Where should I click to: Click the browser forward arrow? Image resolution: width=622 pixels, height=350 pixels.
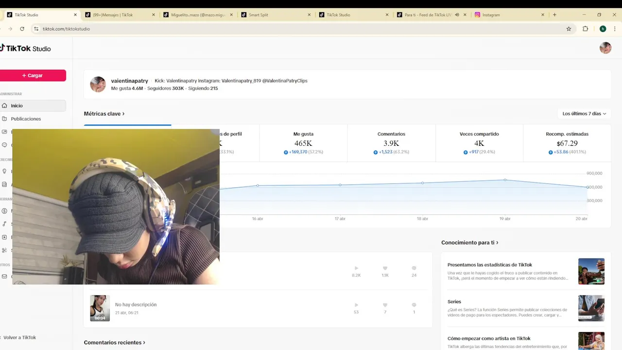click(10, 29)
